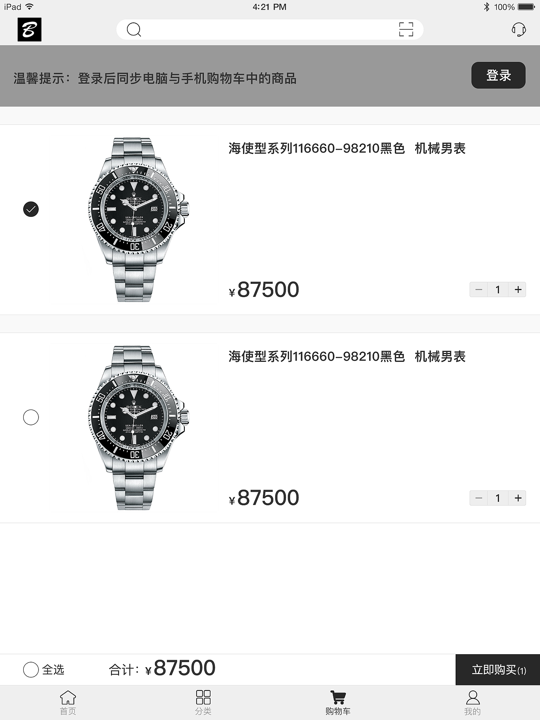Open the 首页 home tab icon
This screenshot has height=720, width=540.
(x=68, y=697)
